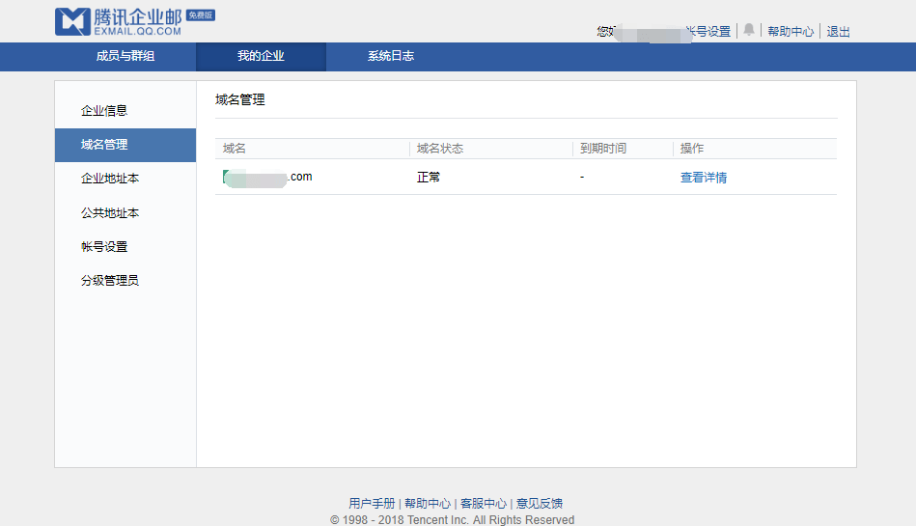
Task: Click the 域名管理 page heading
Action: pyautogui.click(x=240, y=100)
